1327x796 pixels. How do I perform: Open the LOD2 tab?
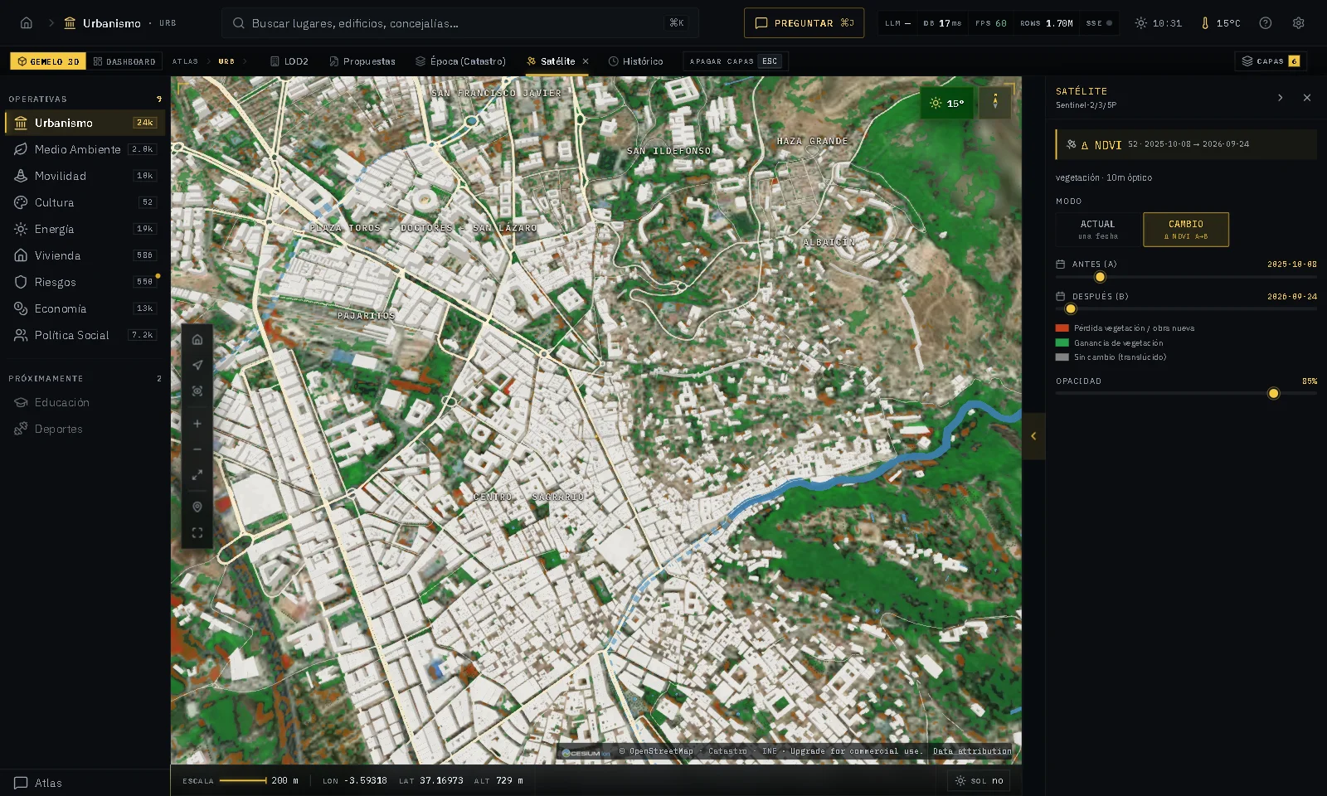[x=289, y=61]
